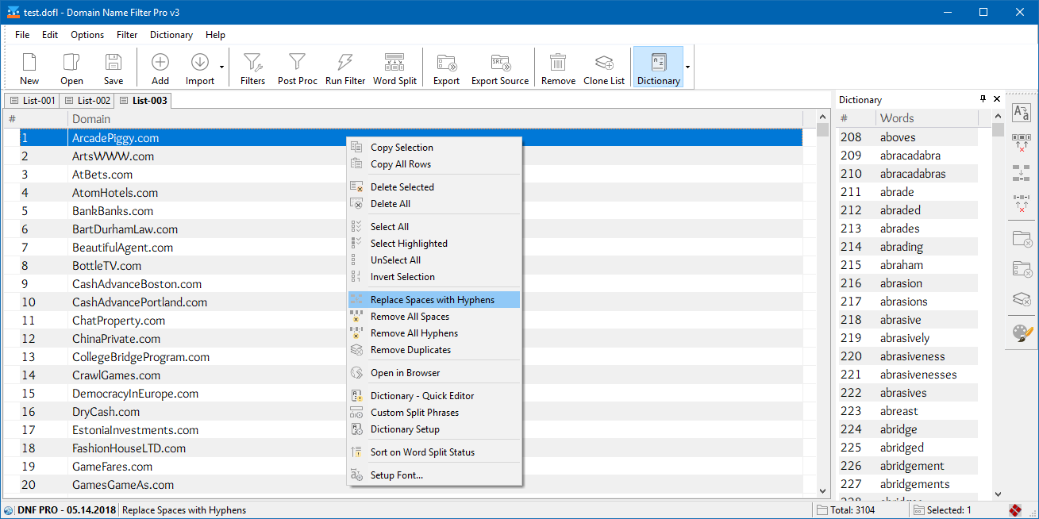
Task: Choose Delete All in context menu
Action: pyautogui.click(x=434, y=204)
